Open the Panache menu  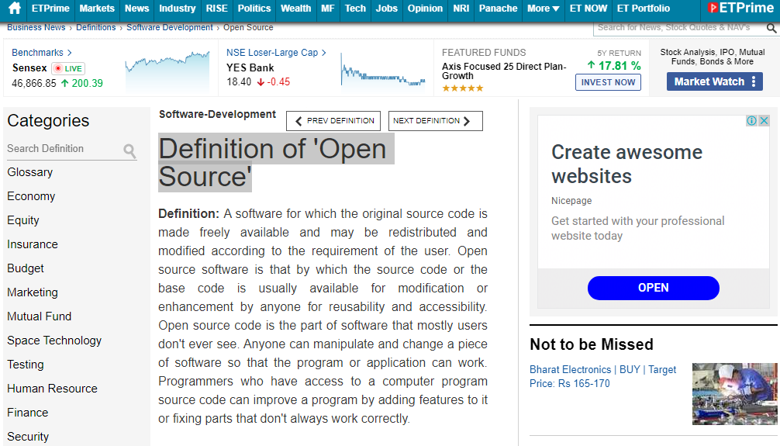click(498, 9)
